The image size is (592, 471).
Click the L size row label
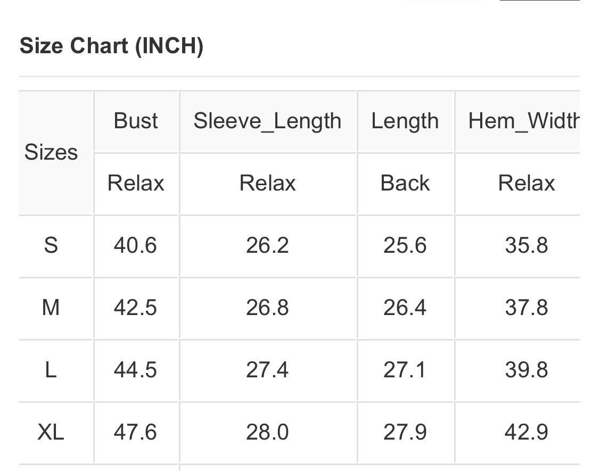click(51, 369)
